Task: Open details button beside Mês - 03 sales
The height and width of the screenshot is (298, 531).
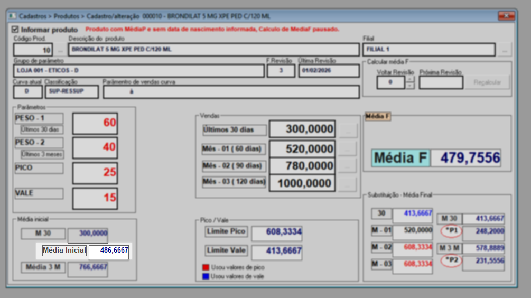Action: coord(347,184)
